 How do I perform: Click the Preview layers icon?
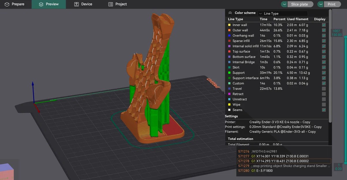pyautogui.click(x=41, y=4)
